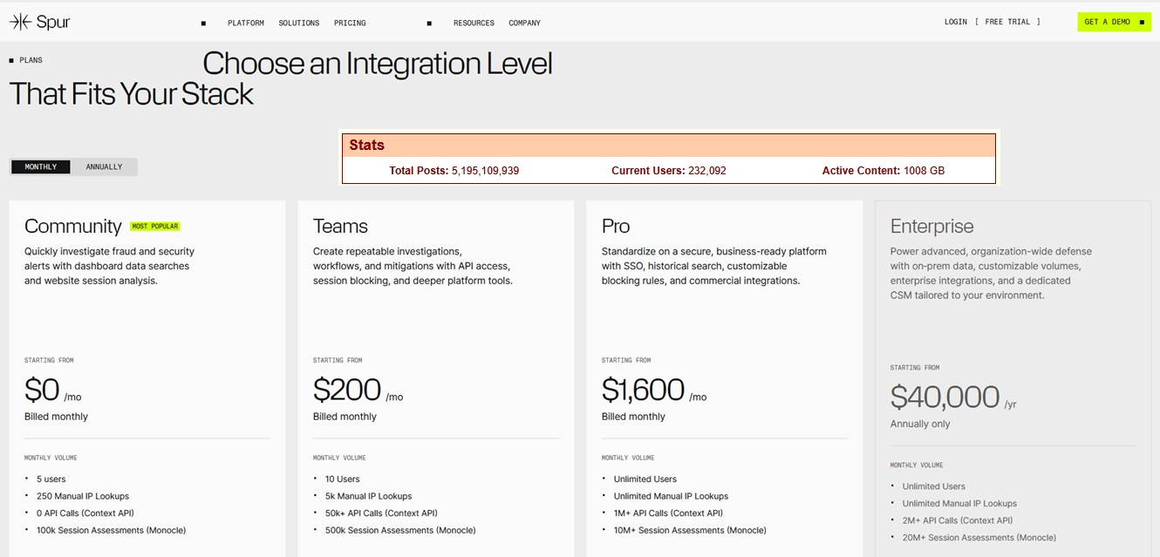Select the Teams plan heading

pyautogui.click(x=340, y=227)
